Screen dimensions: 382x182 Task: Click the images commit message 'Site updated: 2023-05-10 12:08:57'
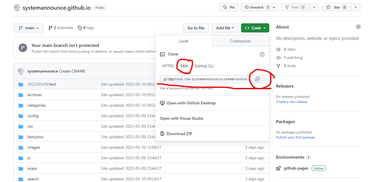pos(131,147)
